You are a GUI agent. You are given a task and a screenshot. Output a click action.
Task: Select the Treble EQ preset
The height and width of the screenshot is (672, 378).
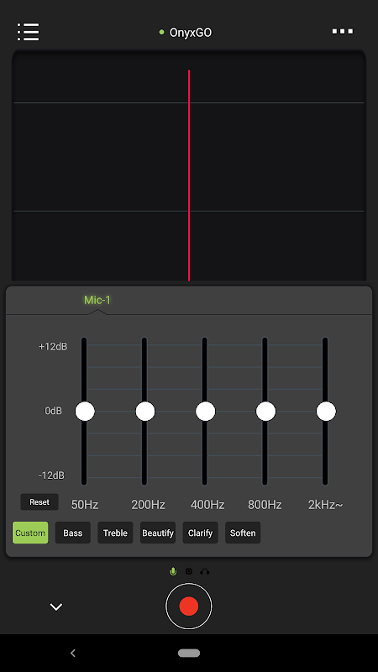click(115, 533)
